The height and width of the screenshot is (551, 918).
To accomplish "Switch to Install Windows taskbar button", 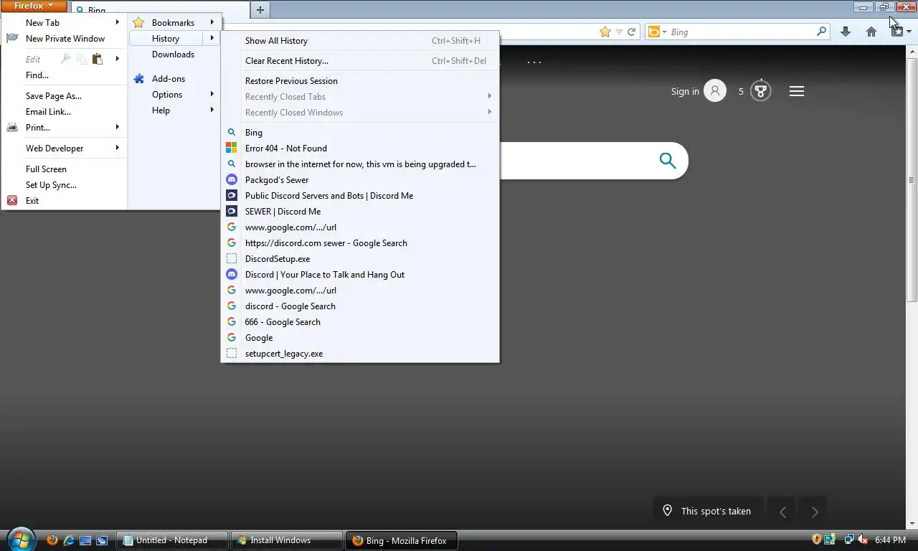I will (287, 540).
